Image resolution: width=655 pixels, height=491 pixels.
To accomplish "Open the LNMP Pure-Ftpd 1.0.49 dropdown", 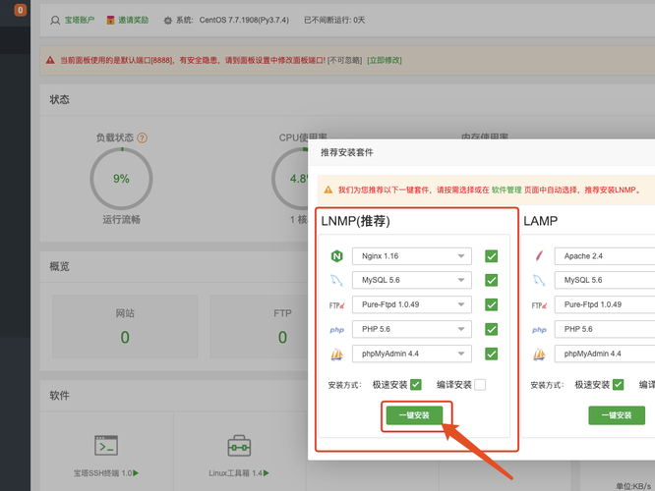I will 412,304.
